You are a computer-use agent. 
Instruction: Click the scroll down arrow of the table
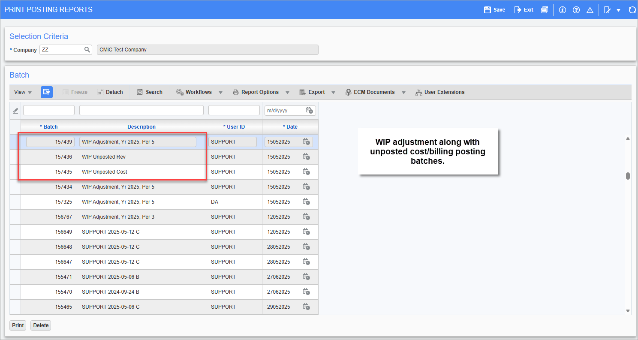[x=628, y=311]
